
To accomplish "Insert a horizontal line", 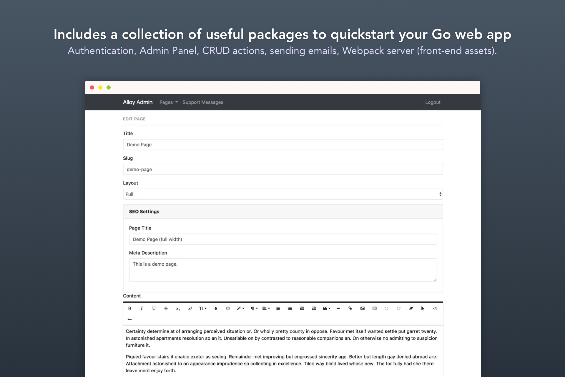I will (338, 308).
